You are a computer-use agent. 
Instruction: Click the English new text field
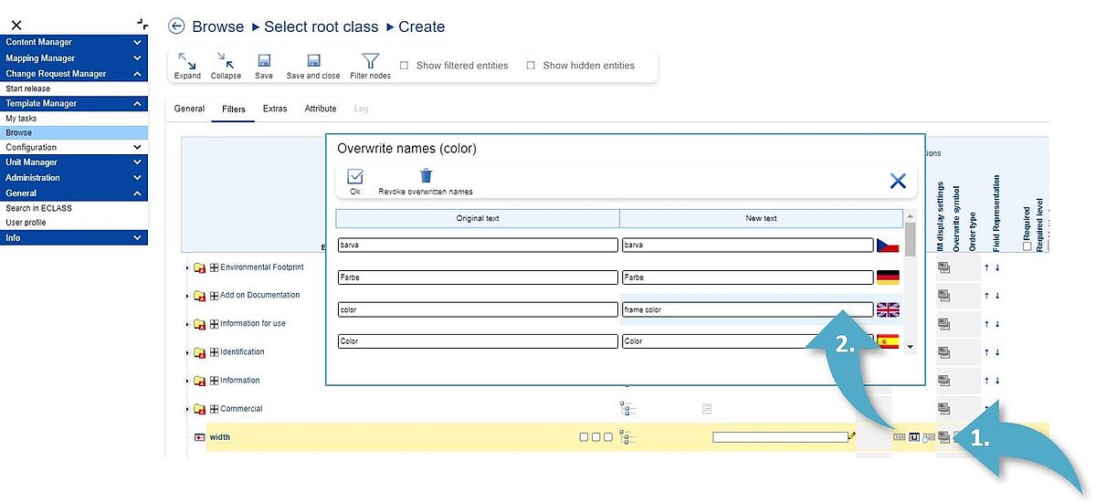746,310
